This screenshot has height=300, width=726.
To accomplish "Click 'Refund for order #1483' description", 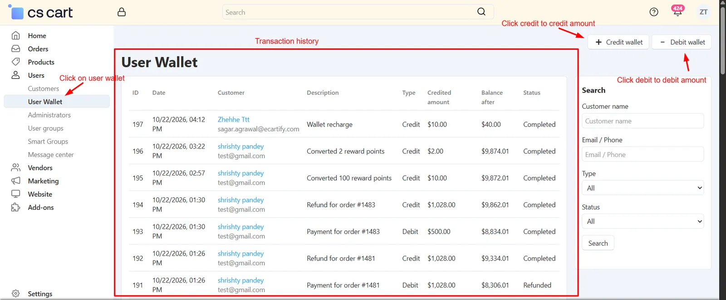I will click(x=341, y=205).
